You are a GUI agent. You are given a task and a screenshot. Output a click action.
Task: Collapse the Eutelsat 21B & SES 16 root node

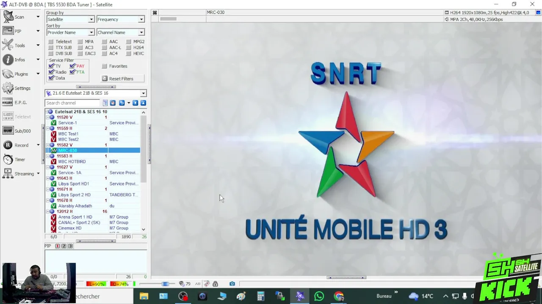pos(47,112)
